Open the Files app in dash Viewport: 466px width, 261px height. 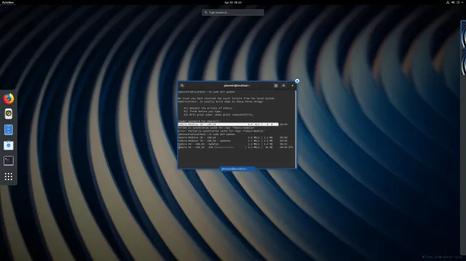click(9, 129)
